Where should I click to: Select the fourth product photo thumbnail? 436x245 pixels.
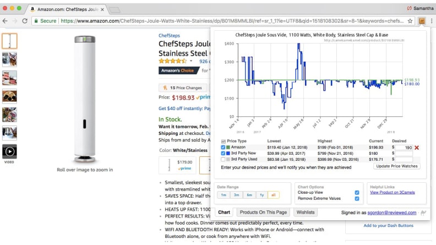tap(9, 96)
